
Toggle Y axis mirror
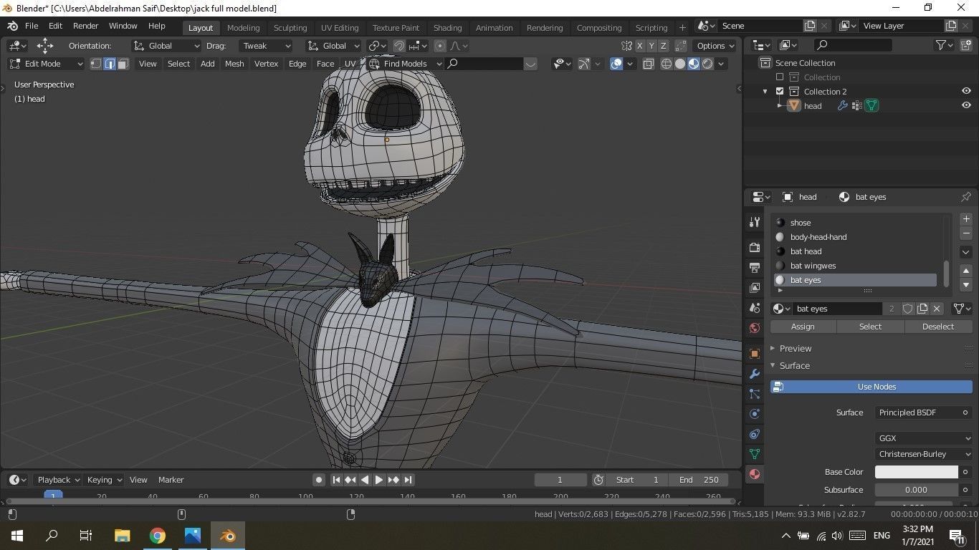click(x=651, y=46)
